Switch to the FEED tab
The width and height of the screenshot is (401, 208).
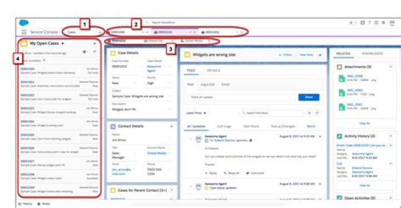coord(191,71)
